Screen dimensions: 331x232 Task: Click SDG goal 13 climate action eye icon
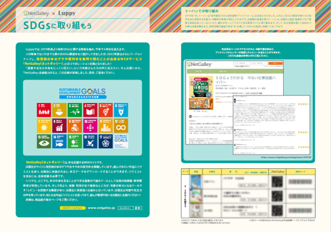point(44,142)
